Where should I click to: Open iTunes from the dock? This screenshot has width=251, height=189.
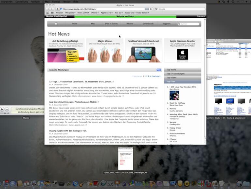point(40,183)
